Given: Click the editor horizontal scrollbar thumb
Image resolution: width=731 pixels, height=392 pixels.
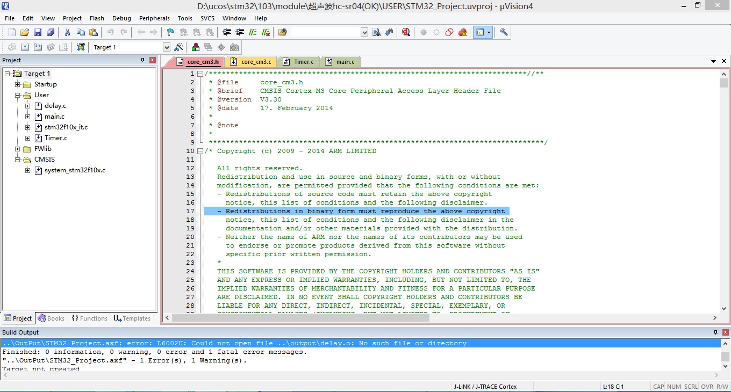Looking at the screenshot, I should [301, 318].
